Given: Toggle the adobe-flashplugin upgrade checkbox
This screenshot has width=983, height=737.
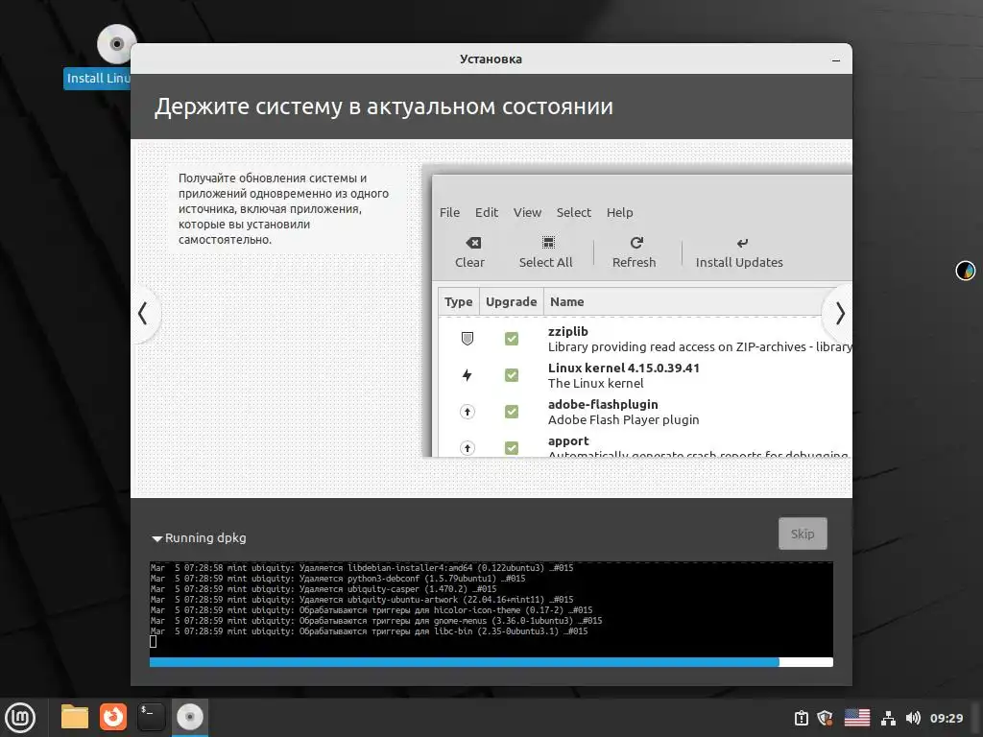Looking at the screenshot, I should [512, 412].
